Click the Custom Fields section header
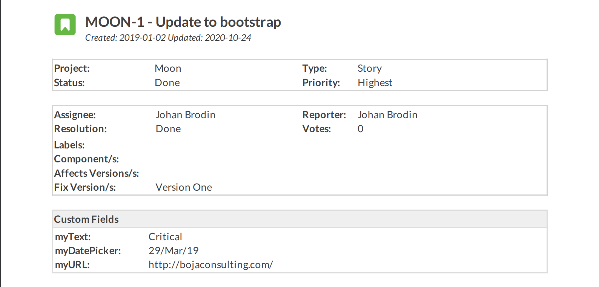Screen dimensions: 599x287 (299, 219)
